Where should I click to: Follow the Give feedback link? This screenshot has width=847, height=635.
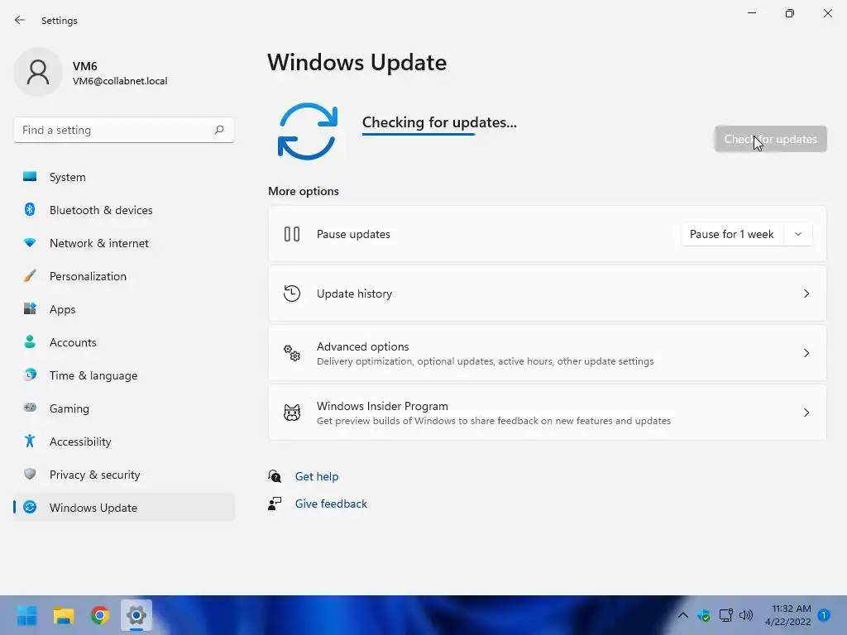coord(331,504)
